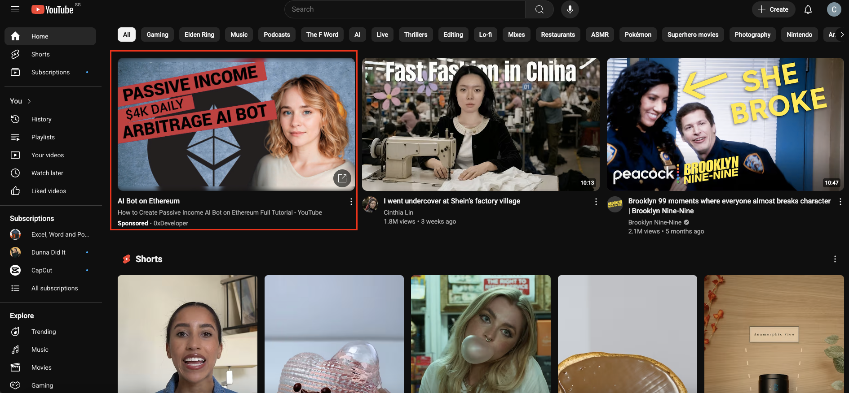Select the All filter chip
849x393 pixels.
127,35
